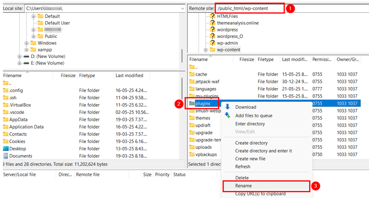Choose Create new file
The width and height of the screenshot is (369, 198).
coord(250,159)
